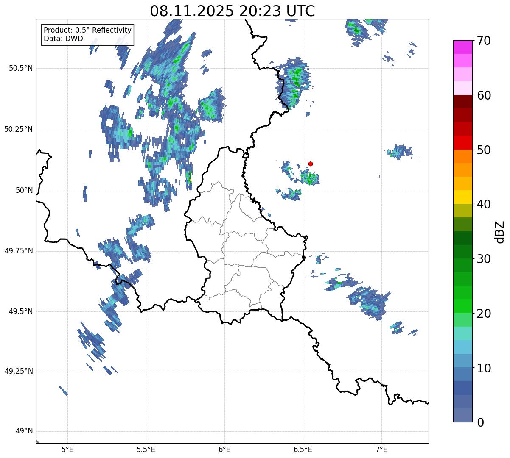Click the latitude label 49.5°N
The width and height of the screenshot is (510, 458).
coord(21,311)
